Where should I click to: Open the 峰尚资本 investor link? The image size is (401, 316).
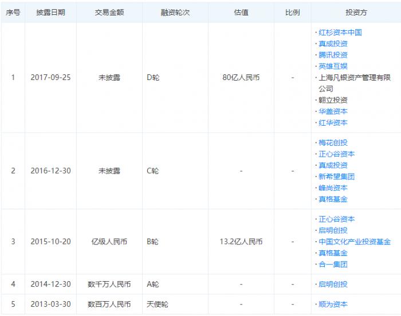pos(333,187)
